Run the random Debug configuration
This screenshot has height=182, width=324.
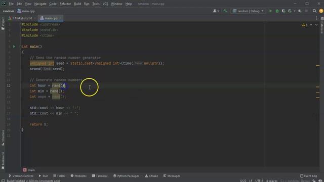point(270,11)
